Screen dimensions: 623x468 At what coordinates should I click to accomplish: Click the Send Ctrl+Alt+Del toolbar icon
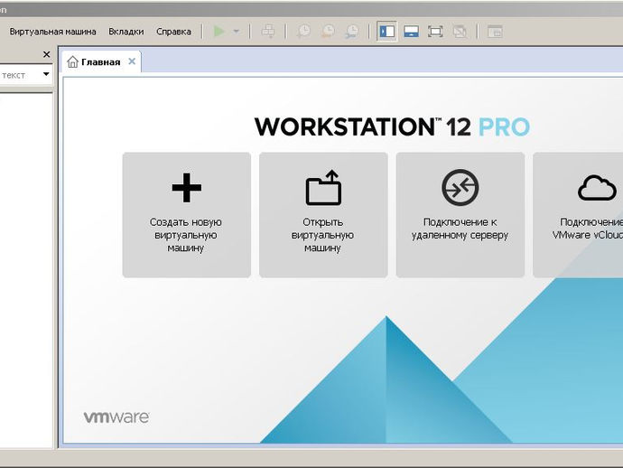(x=268, y=31)
